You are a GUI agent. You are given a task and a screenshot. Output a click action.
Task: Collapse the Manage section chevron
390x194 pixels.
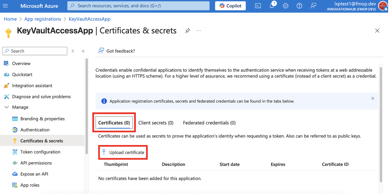(x=6, y=107)
